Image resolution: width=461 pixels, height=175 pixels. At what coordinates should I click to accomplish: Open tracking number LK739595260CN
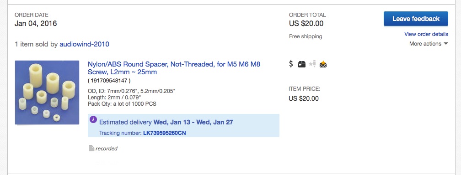(x=164, y=133)
